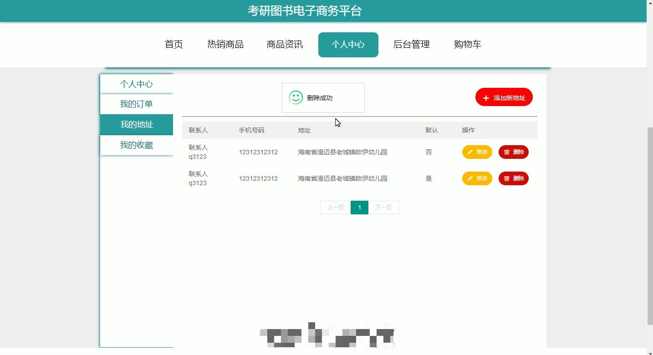The width and height of the screenshot is (653, 355).
Task: Select 我的订单 in the sidebar
Action: tap(136, 104)
